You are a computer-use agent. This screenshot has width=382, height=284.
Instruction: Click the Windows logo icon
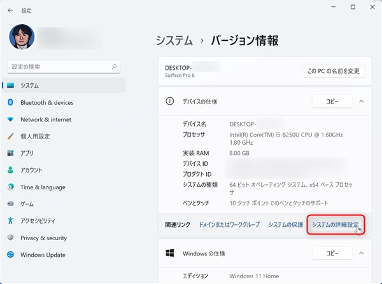[170, 253]
